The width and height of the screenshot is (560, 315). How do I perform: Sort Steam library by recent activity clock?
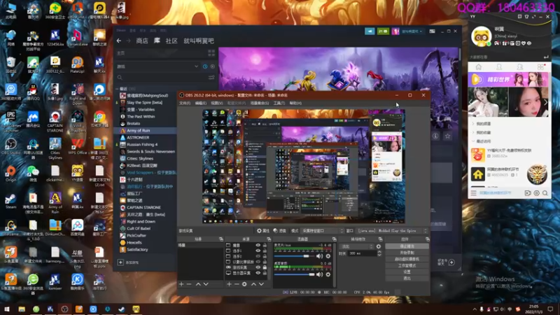click(x=205, y=66)
